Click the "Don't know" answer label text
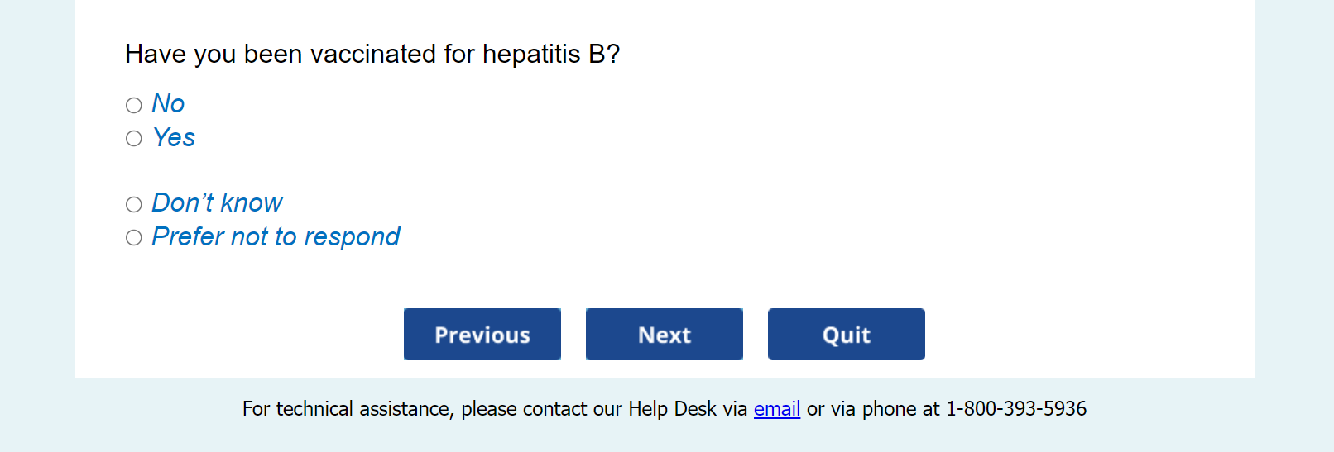 click(x=217, y=203)
